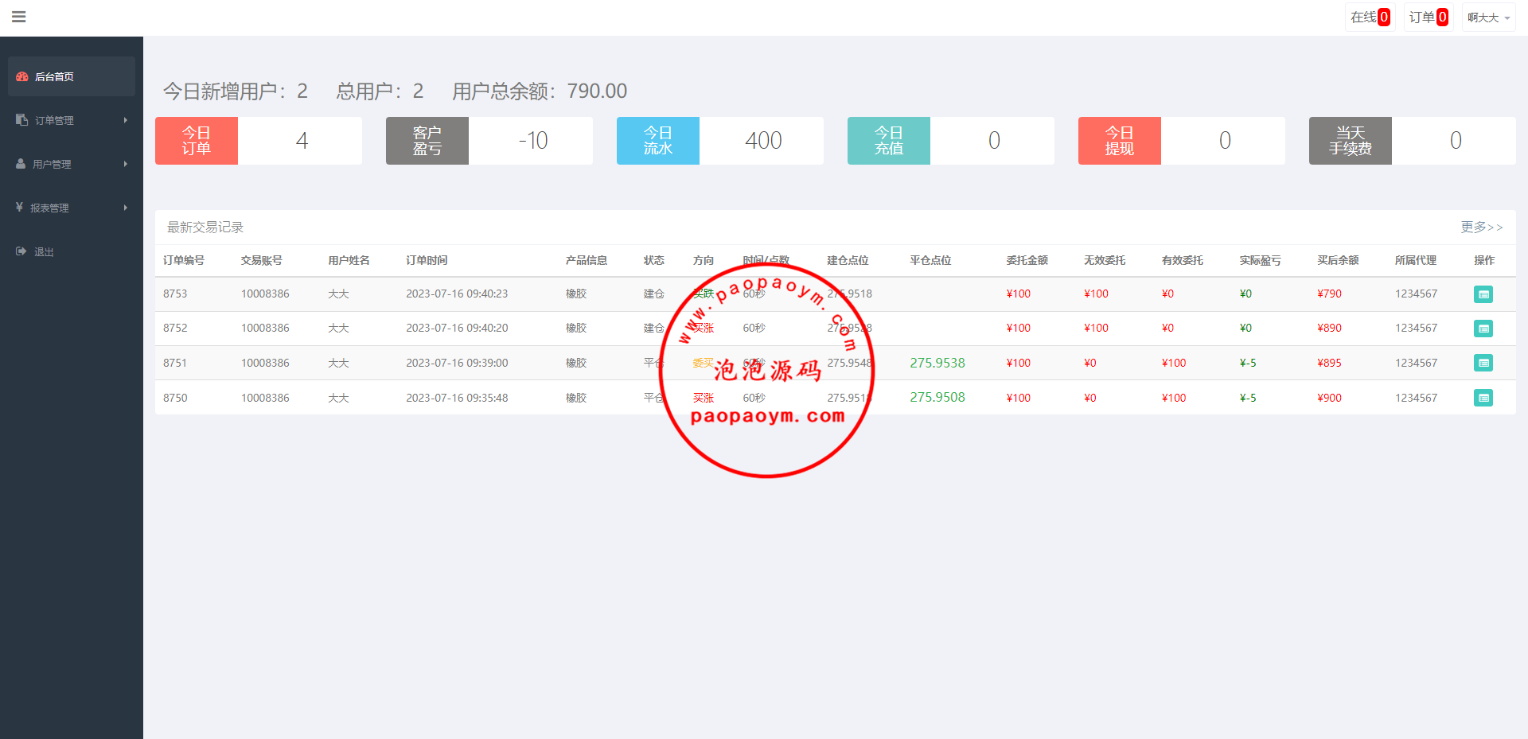Expand the 报表管理 submenu arrow
Screen dimensions: 1528x739
click(x=126, y=208)
